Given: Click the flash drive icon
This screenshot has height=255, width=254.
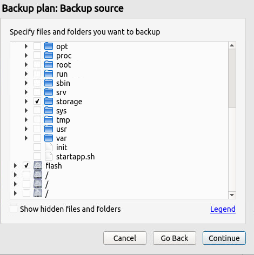Looking at the screenshot, I should click(x=38, y=165).
